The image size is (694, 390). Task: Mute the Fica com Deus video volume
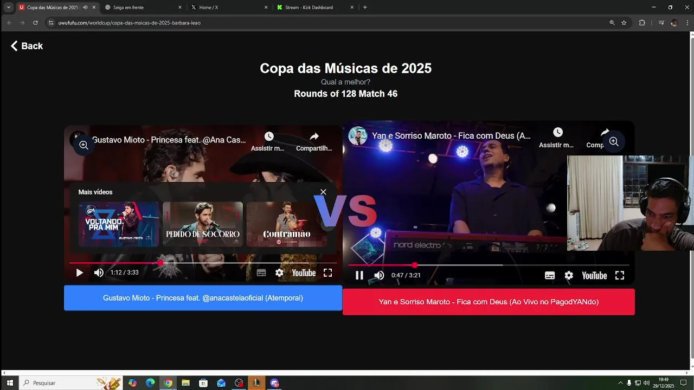[x=379, y=275]
